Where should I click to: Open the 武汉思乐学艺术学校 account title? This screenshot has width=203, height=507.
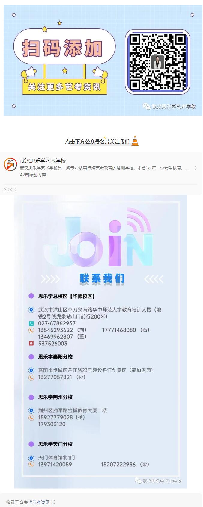pos(43,161)
